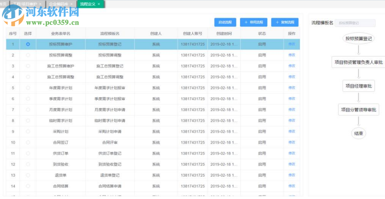This screenshot has width=385, height=199.
Task: Select the 项目物资管理负责人审批 flow node
Action: click(x=359, y=62)
